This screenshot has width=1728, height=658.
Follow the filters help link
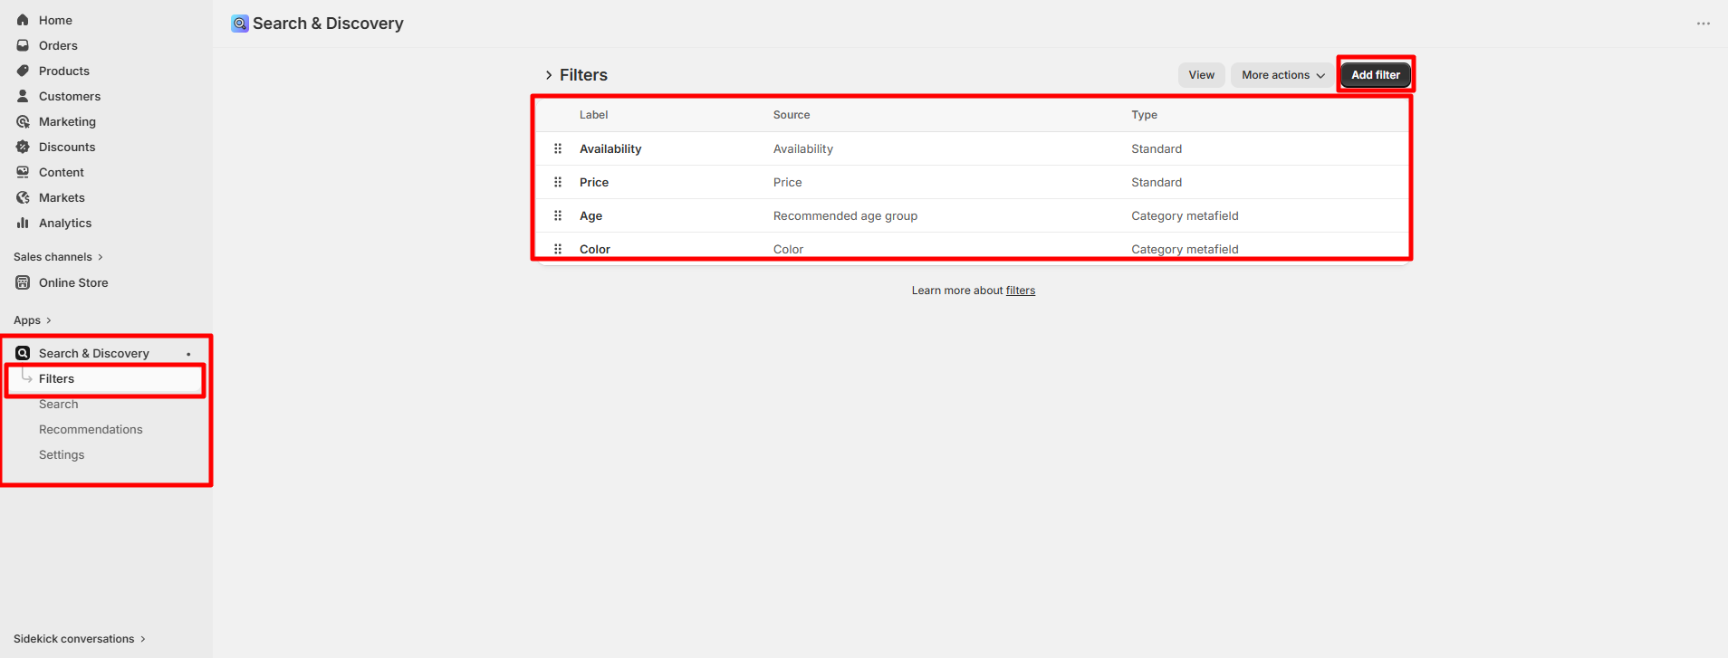tap(1020, 291)
